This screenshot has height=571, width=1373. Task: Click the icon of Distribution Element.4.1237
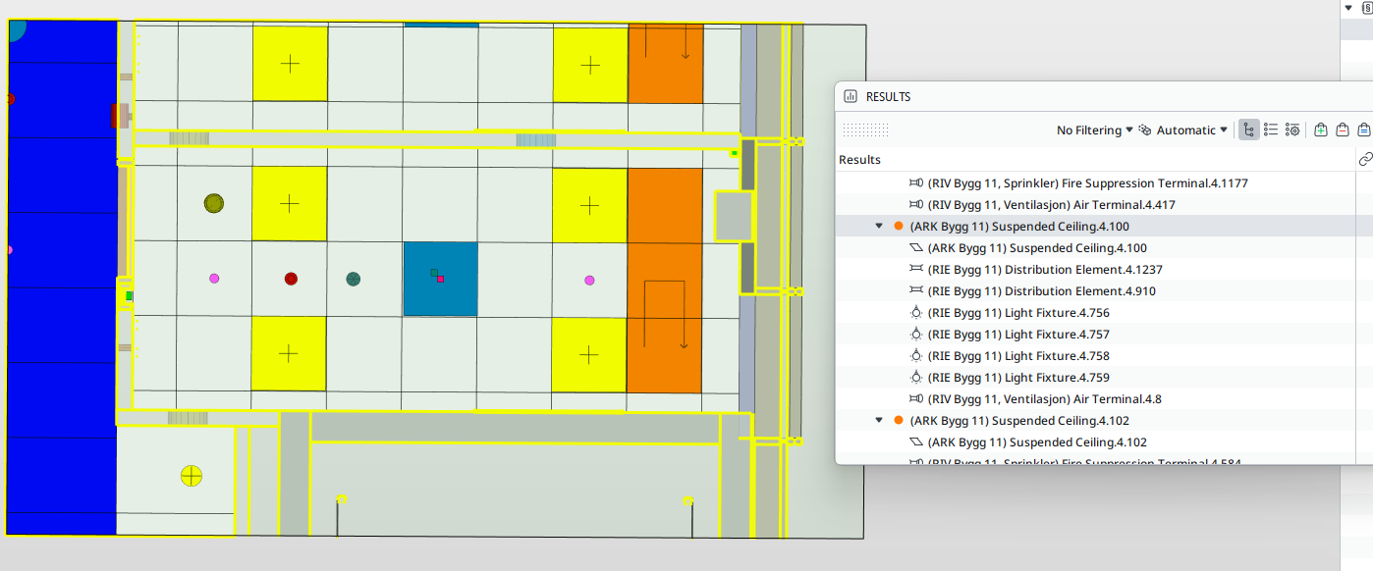(916, 270)
